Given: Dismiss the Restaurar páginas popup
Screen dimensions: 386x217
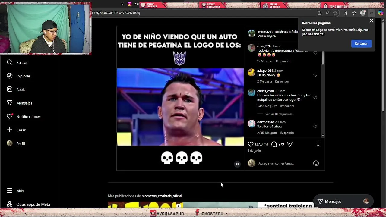Looking at the screenshot, I should (x=372, y=20).
